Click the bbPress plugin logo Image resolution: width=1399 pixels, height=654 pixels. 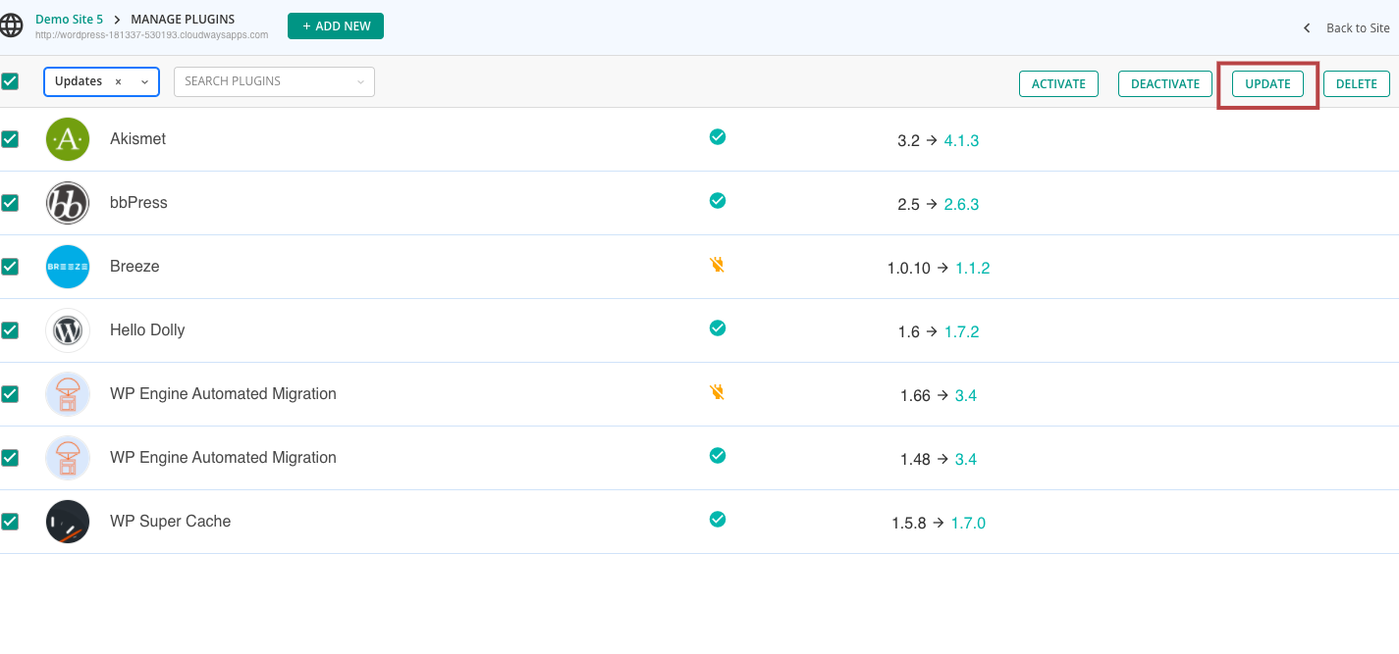68,203
